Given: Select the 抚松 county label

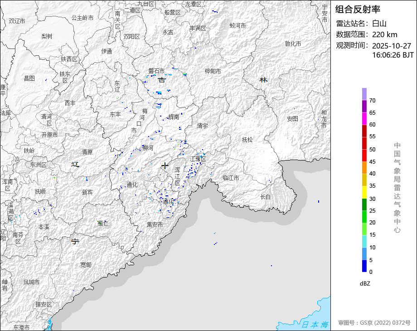Looking at the screenshot, I should click(247, 140).
